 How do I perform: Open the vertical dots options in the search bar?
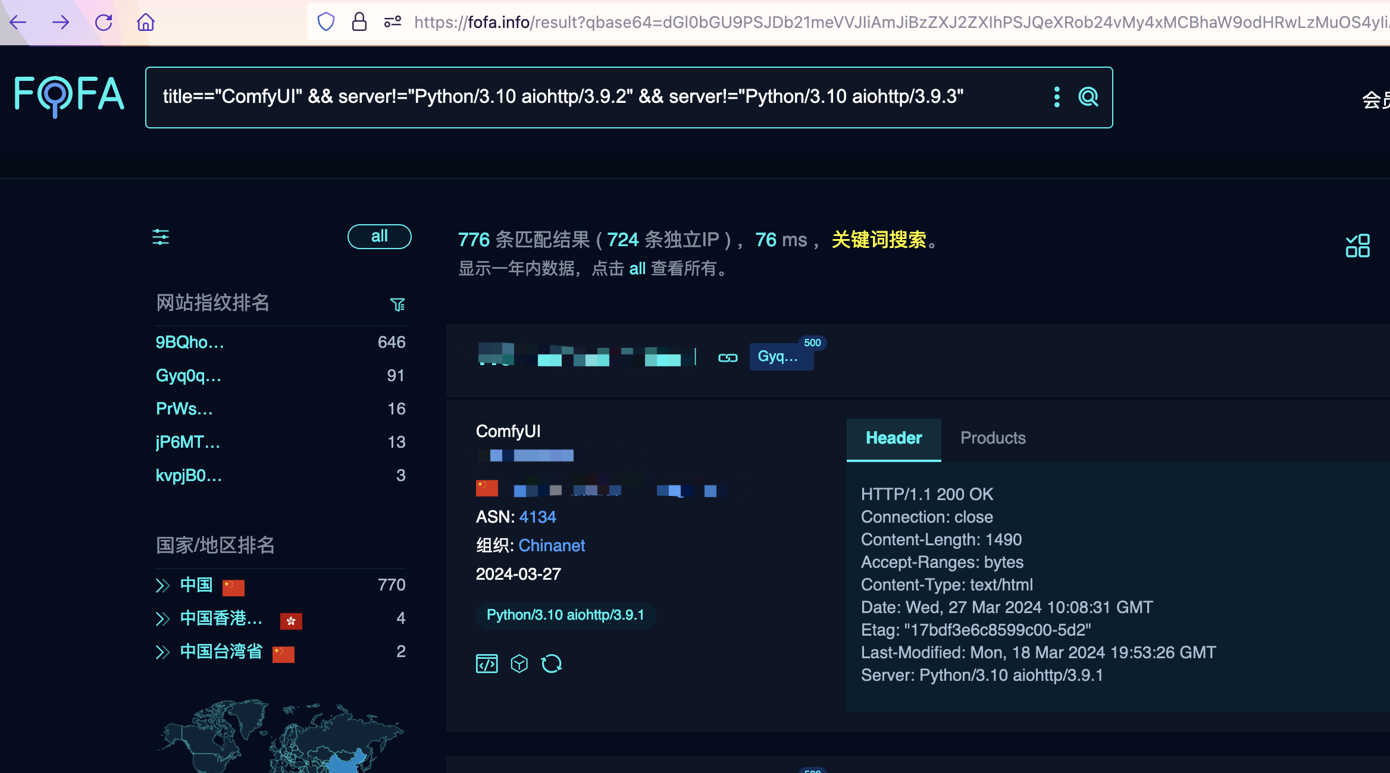[x=1057, y=97]
